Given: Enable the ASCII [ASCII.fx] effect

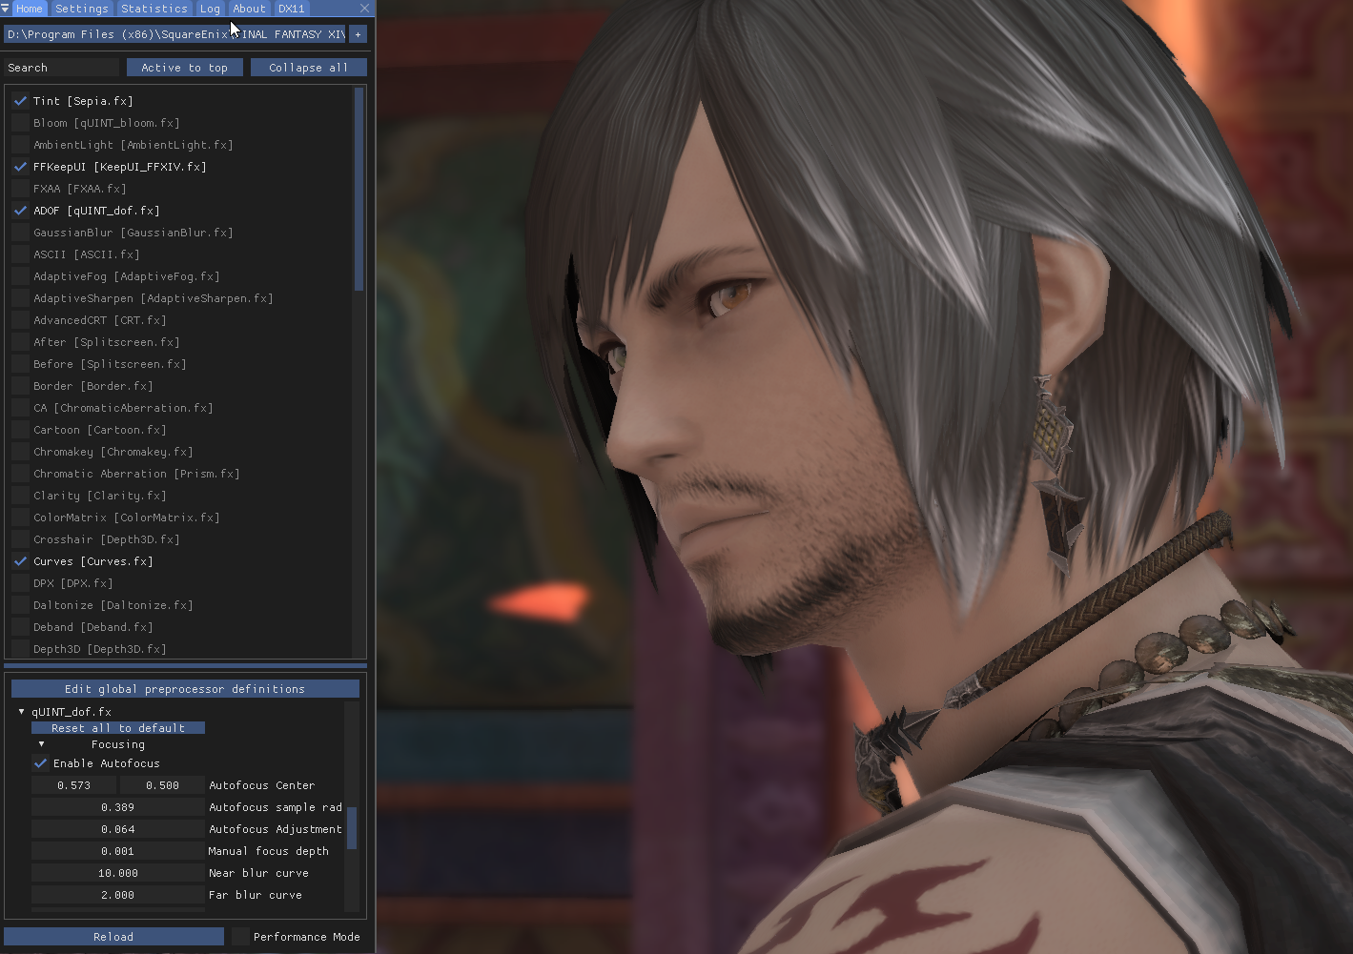Looking at the screenshot, I should coord(20,254).
